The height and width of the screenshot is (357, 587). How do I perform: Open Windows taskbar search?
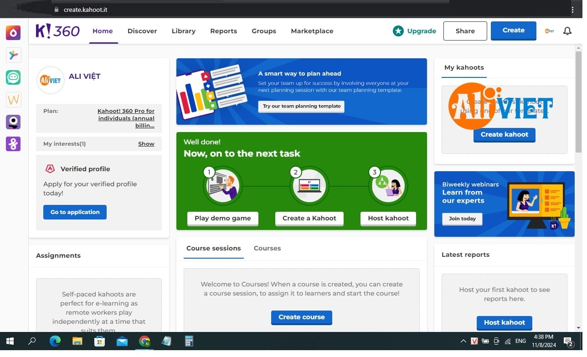(x=32, y=341)
